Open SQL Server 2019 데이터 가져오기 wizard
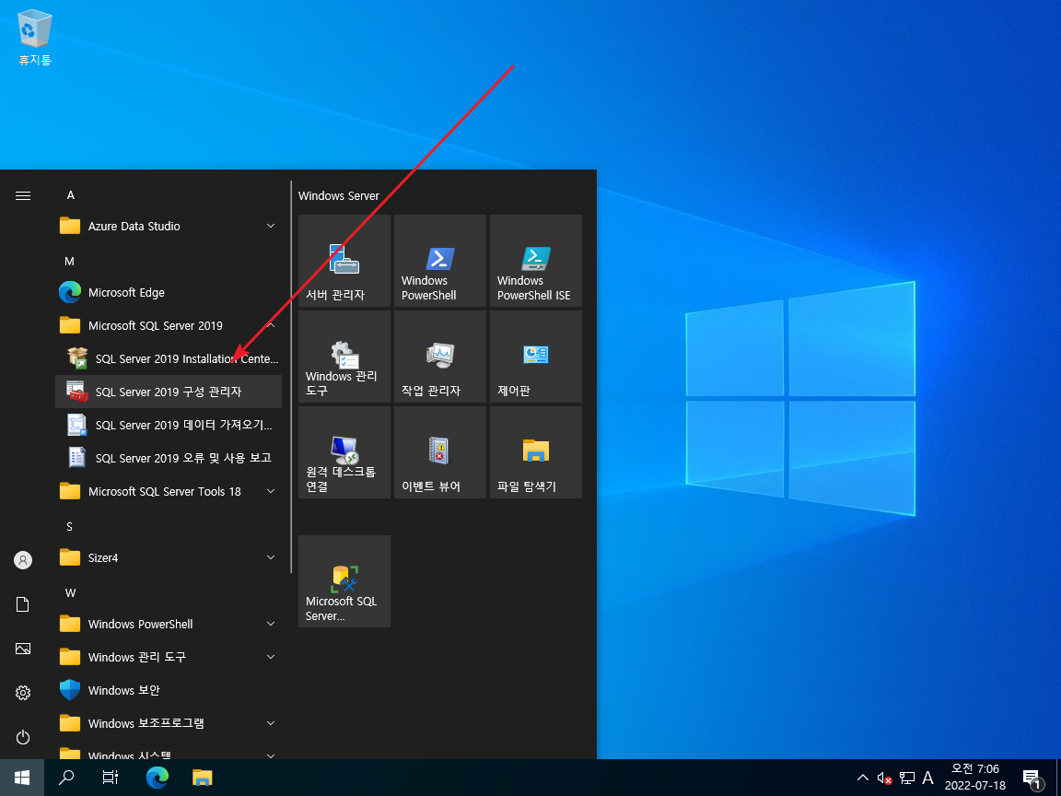Viewport: 1061px width, 796px height. [x=169, y=425]
